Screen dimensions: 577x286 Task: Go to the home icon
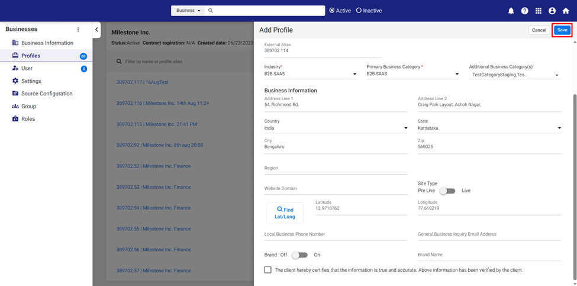(x=566, y=11)
